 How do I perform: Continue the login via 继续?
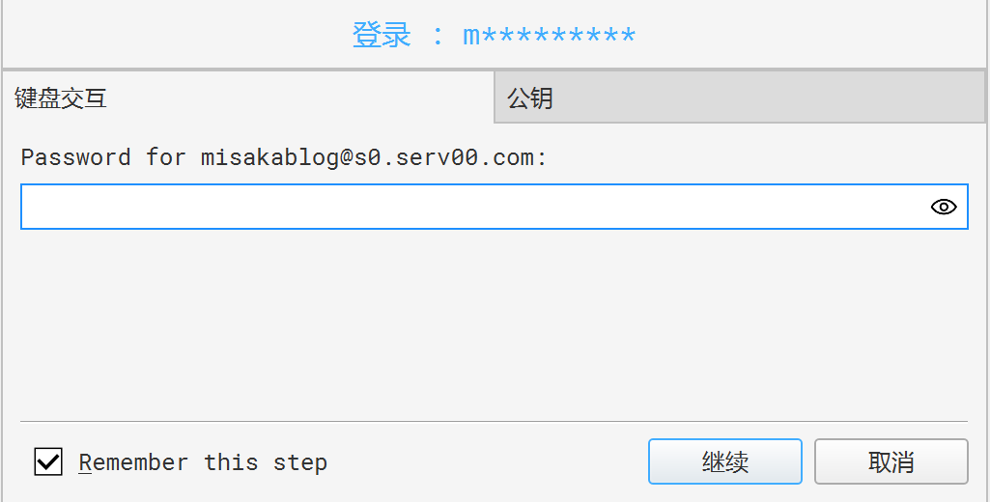tap(724, 462)
